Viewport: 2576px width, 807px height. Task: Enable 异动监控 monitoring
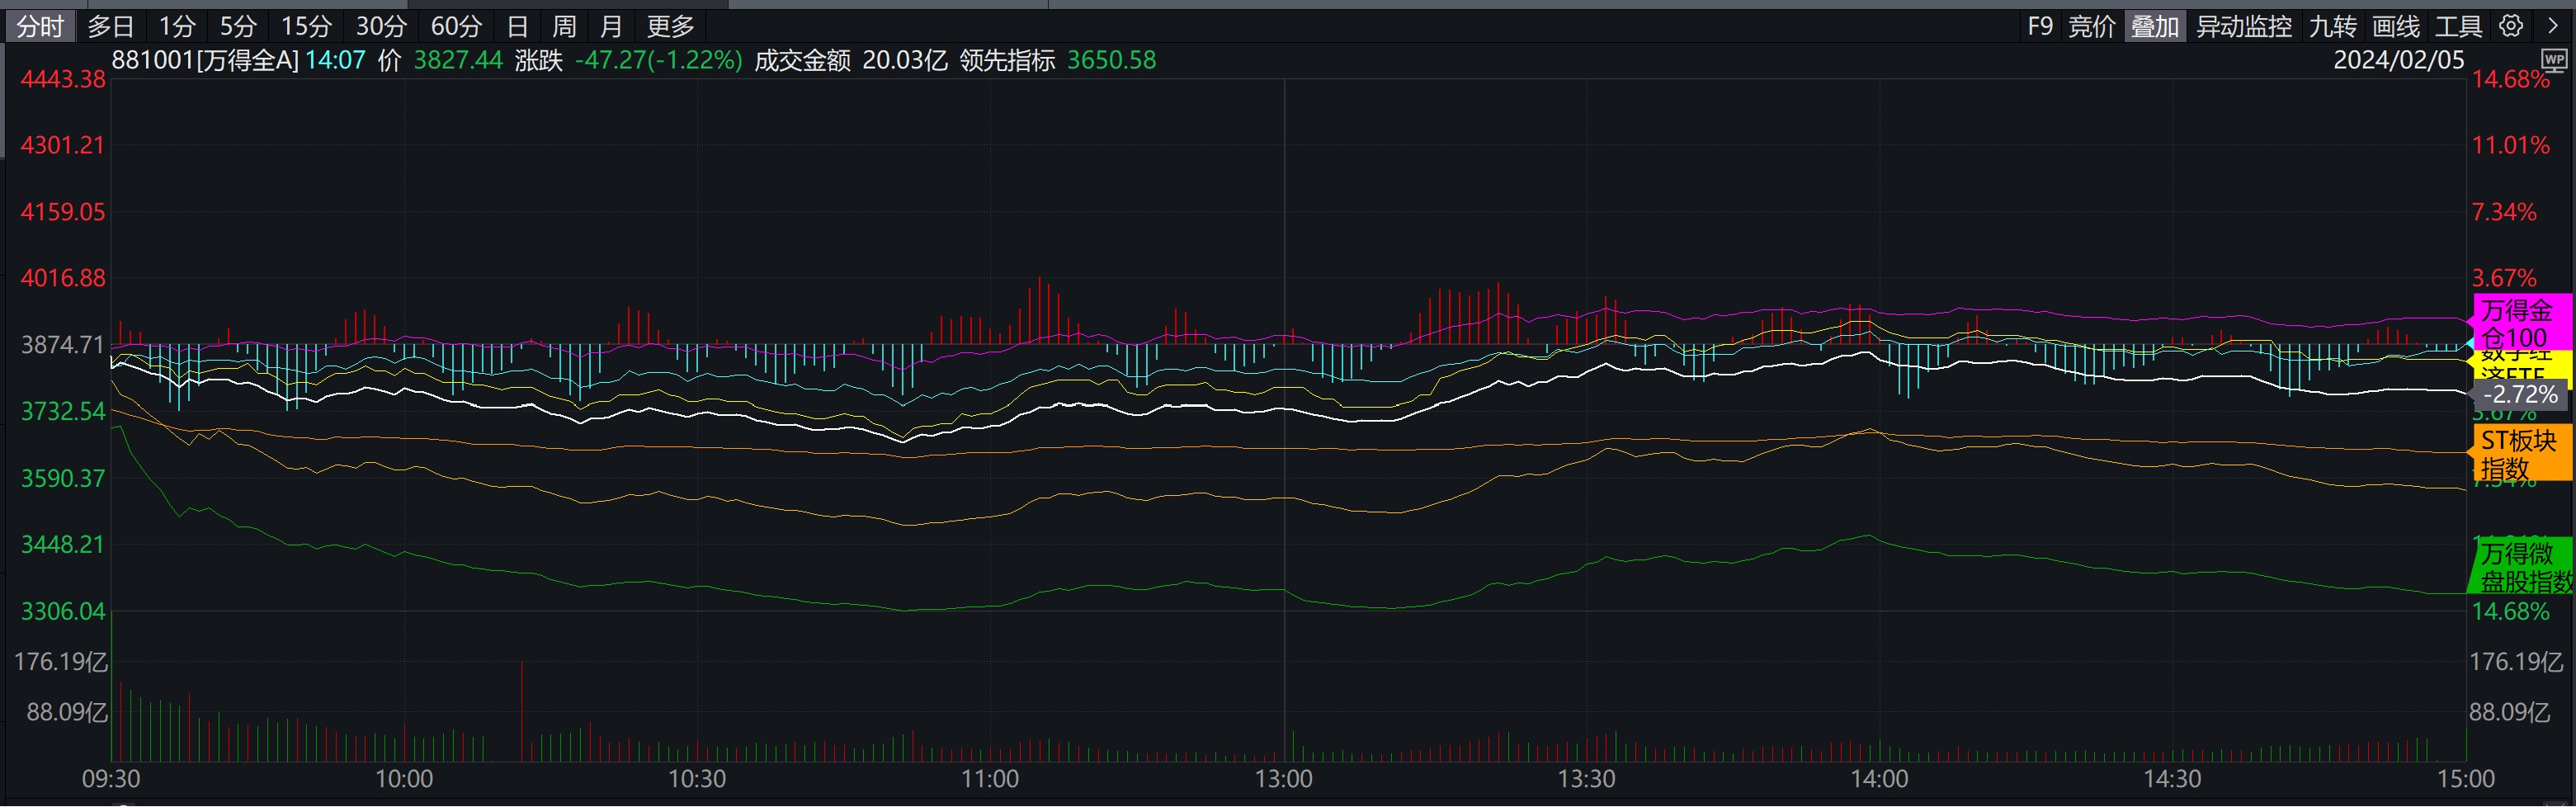click(2243, 26)
